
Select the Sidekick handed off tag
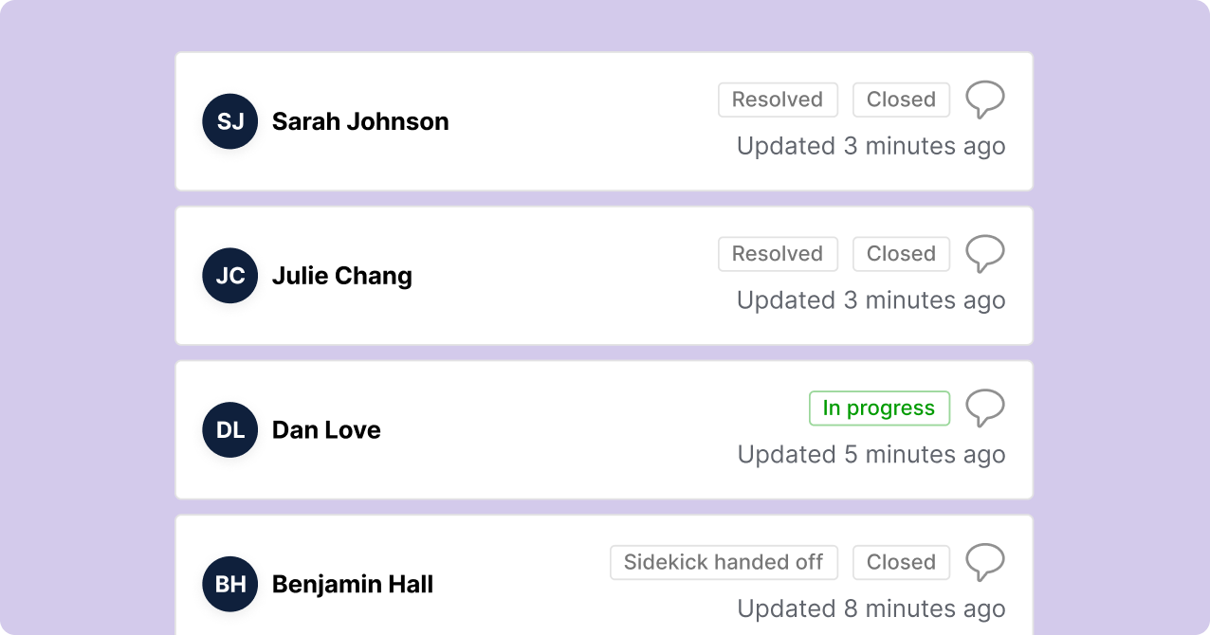724,562
